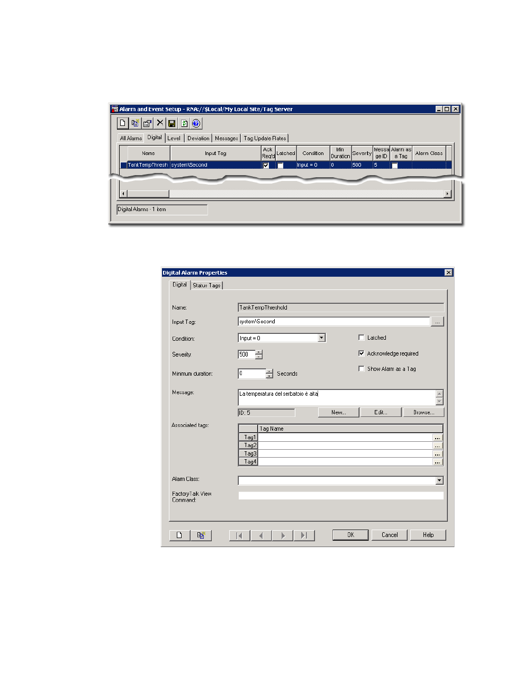The image size is (505, 673).
Task: Click the Tag1 name input cell
Action: 345,438
